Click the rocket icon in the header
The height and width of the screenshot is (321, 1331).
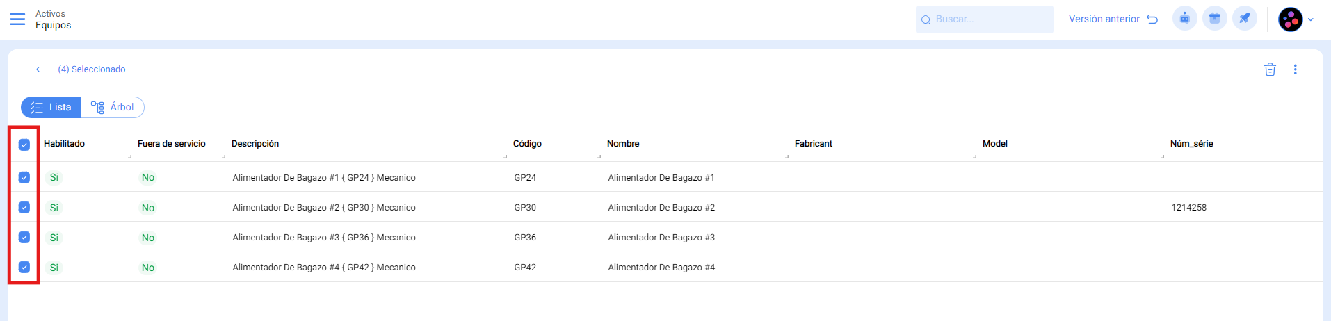tap(1244, 19)
